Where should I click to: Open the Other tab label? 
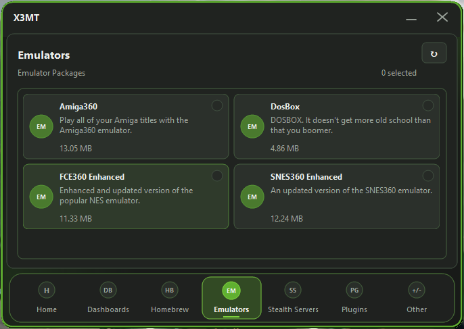(x=417, y=309)
